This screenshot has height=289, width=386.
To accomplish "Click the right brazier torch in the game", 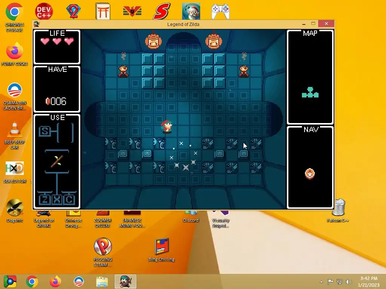I will point(244,71).
